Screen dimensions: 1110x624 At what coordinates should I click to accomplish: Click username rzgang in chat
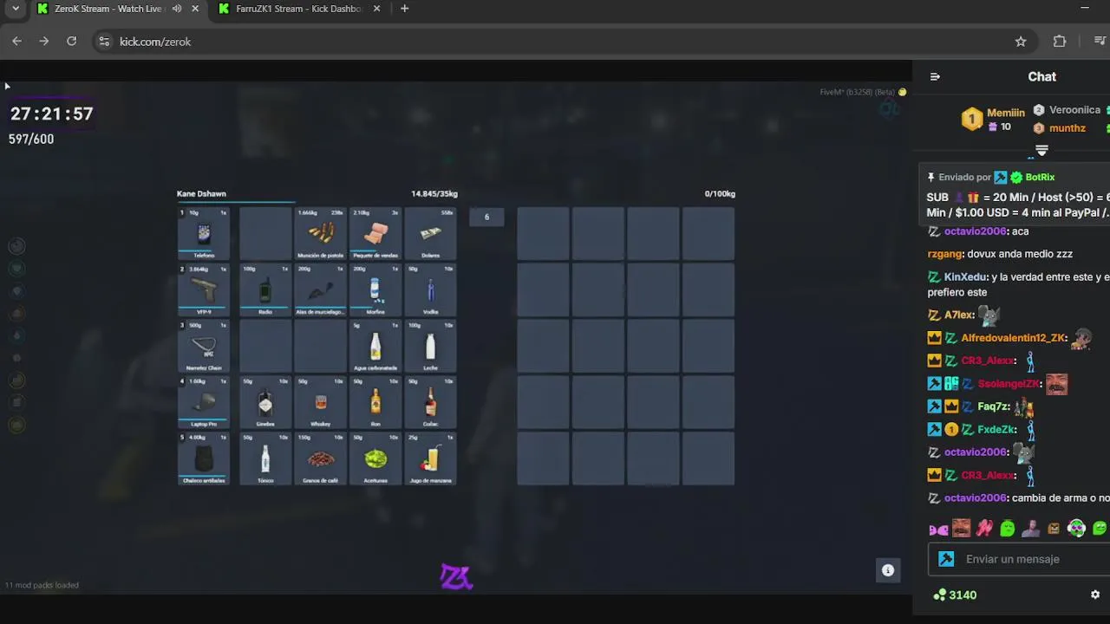coord(945,254)
